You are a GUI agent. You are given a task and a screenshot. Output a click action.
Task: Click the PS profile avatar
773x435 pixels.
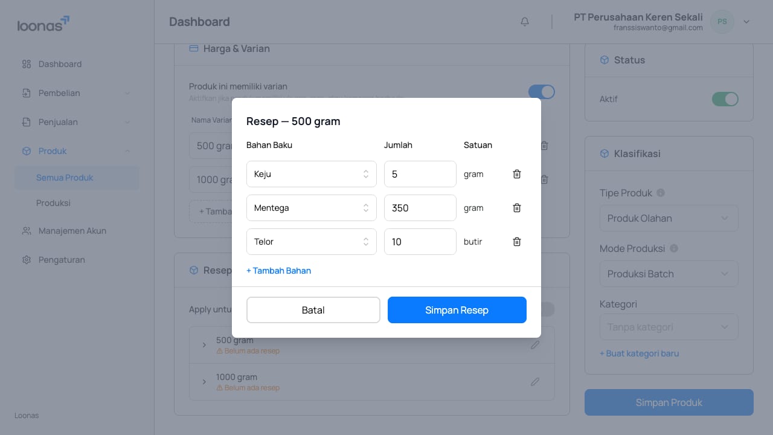pyautogui.click(x=722, y=22)
